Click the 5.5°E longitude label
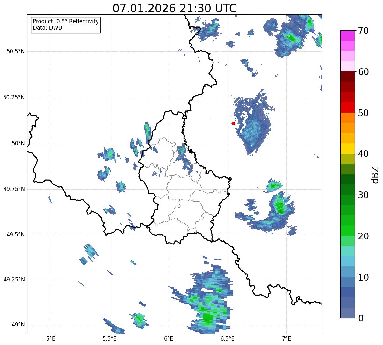The width and height of the screenshot is (383, 345). tap(110, 338)
